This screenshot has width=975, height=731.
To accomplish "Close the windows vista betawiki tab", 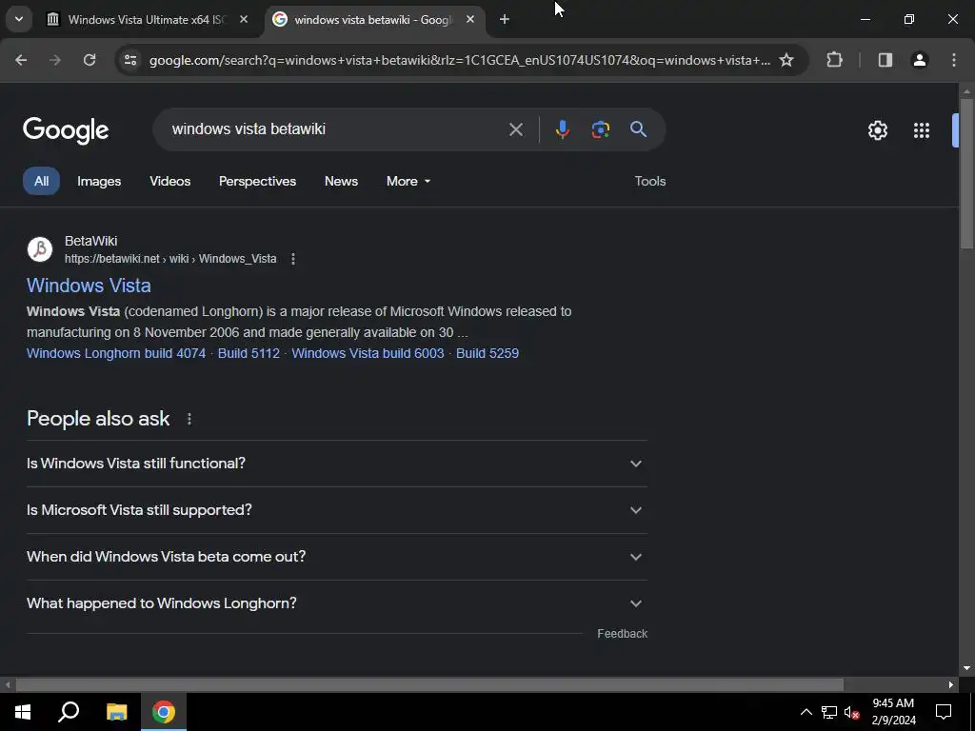I will coord(470,19).
